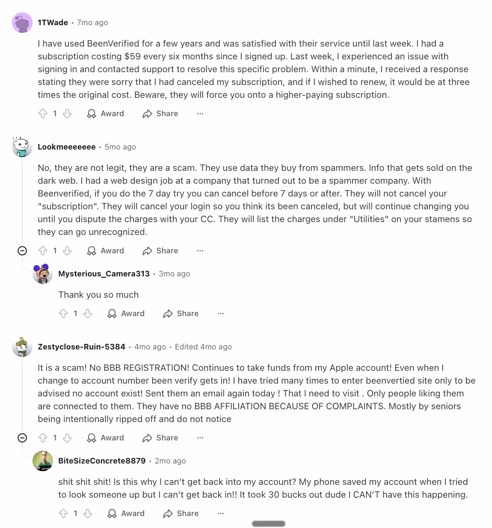Click the Share button on 1TWade's comment
Viewport: 492px width, 528px height.
tap(160, 114)
